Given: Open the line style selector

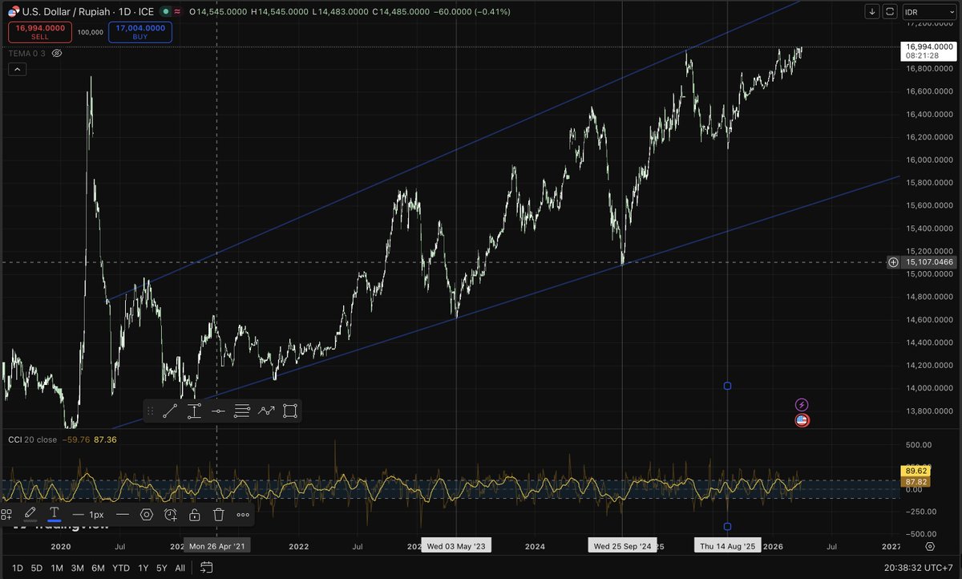Looking at the screenshot, I should 123,514.
